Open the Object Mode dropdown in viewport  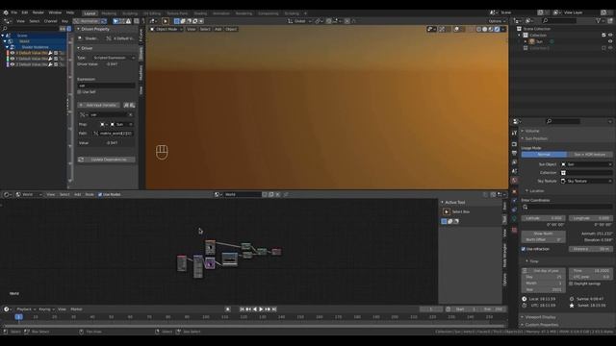pyautogui.click(x=167, y=29)
